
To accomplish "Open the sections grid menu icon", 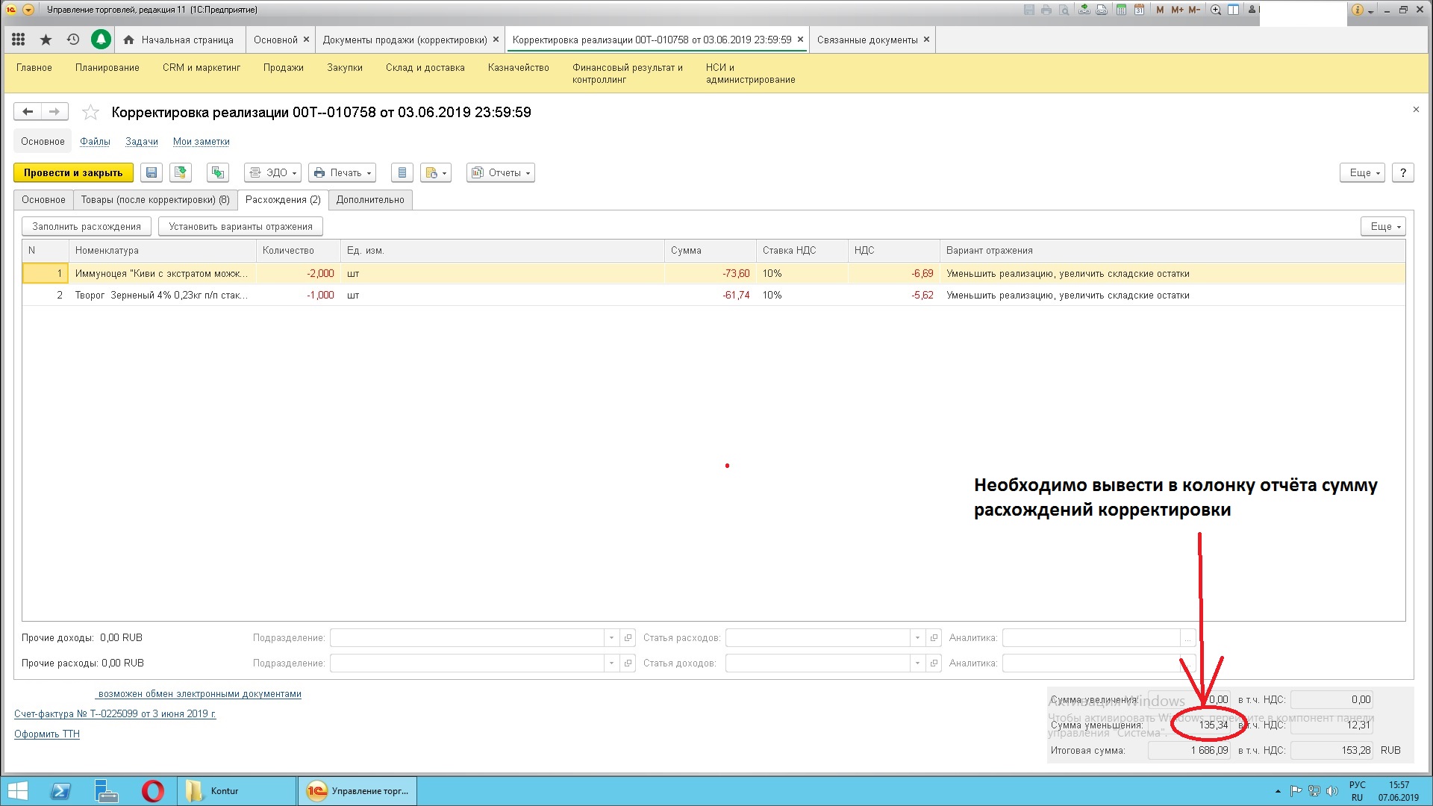I will (19, 40).
